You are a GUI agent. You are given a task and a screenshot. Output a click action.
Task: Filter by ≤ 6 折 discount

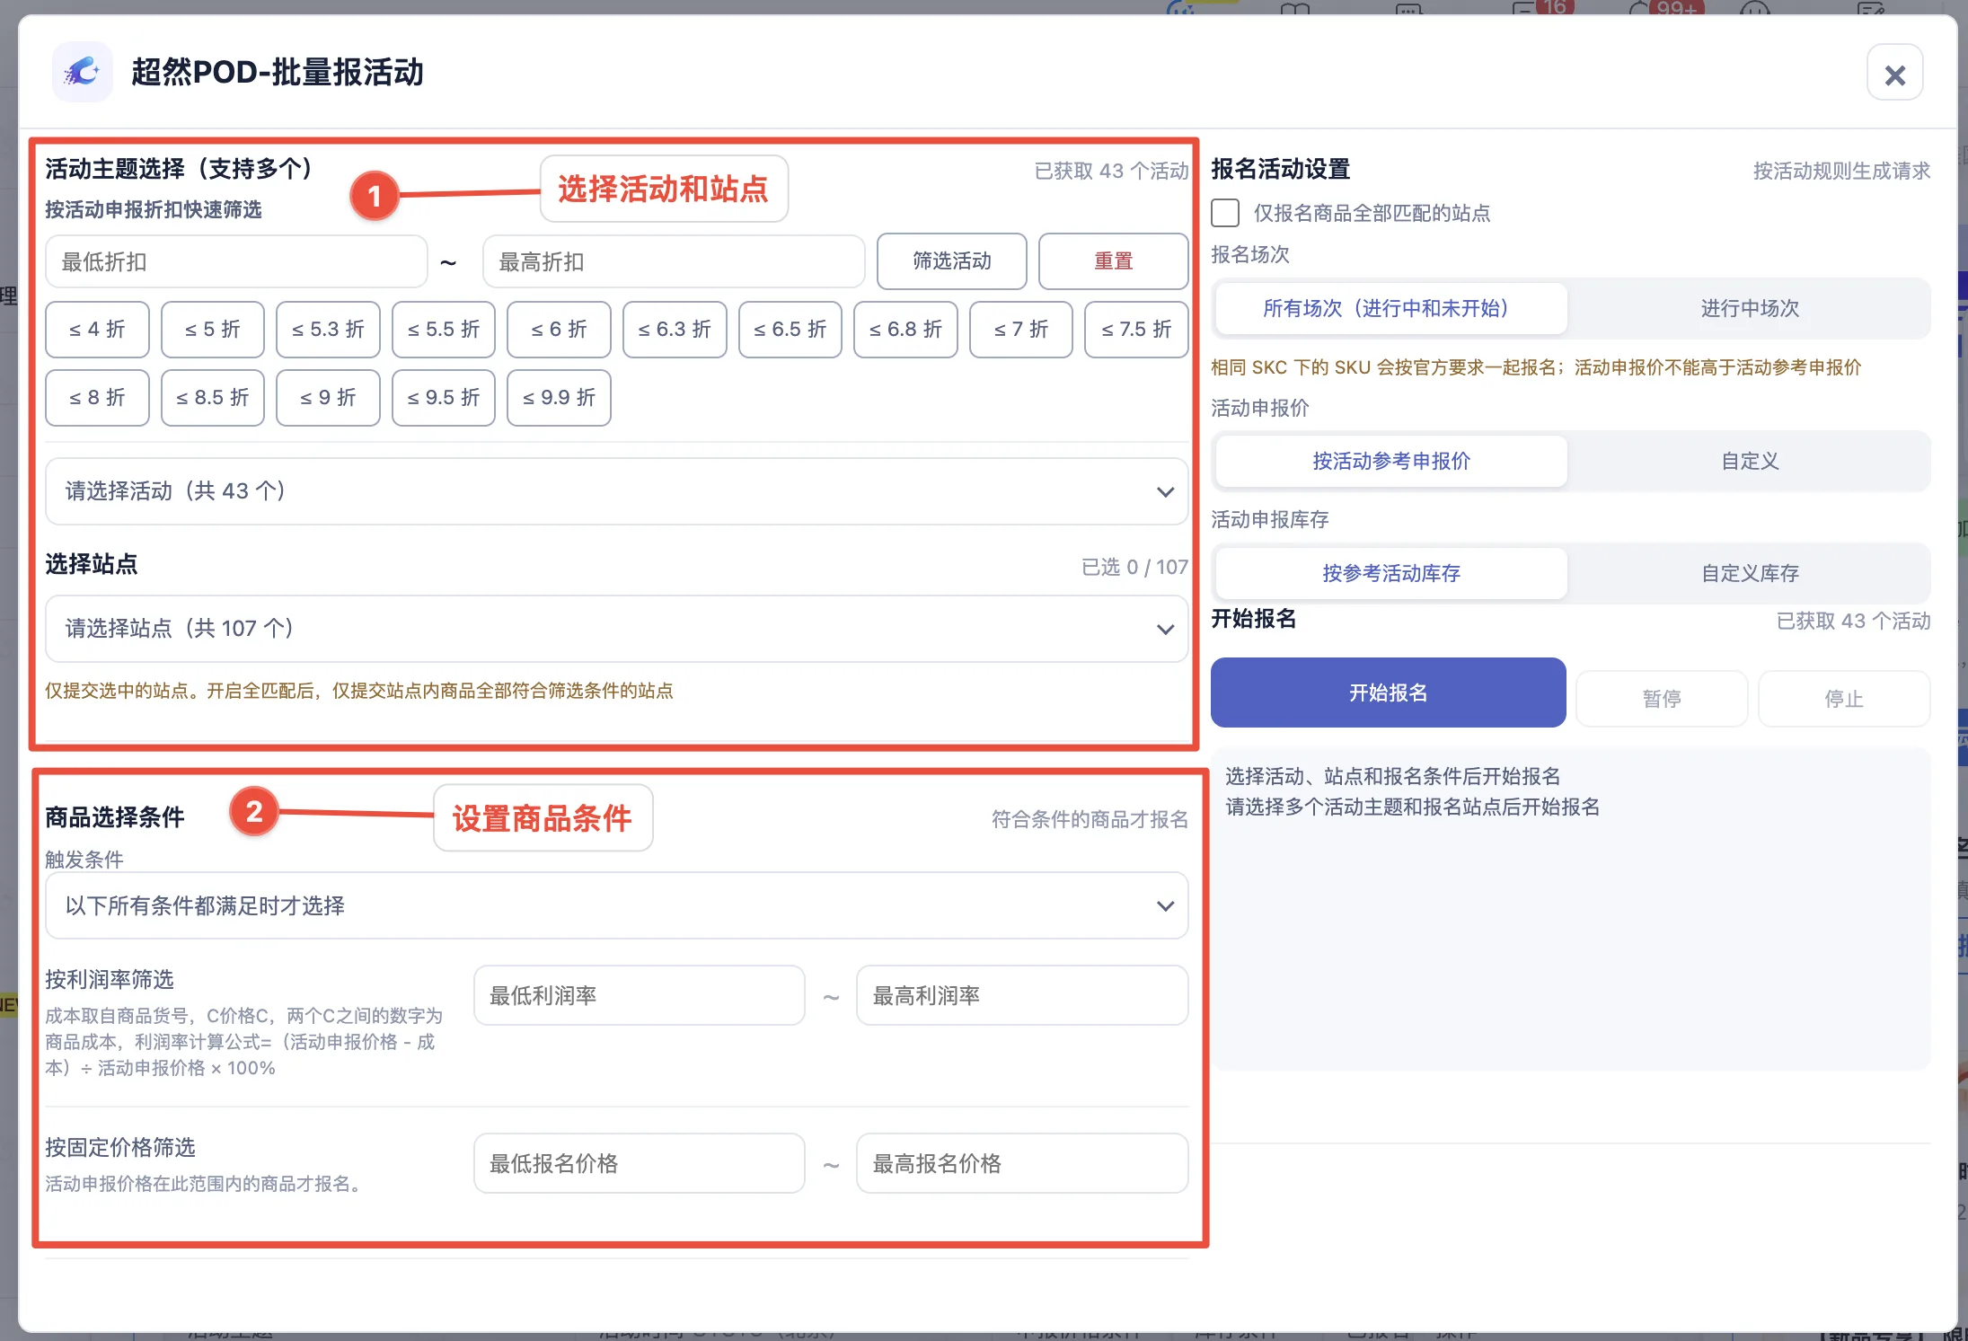coord(559,330)
